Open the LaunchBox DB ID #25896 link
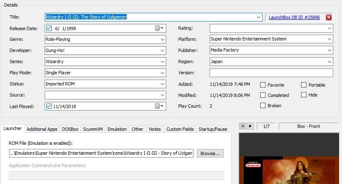Image resolution: width=342 pixels, height=184 pixels. 294,17
